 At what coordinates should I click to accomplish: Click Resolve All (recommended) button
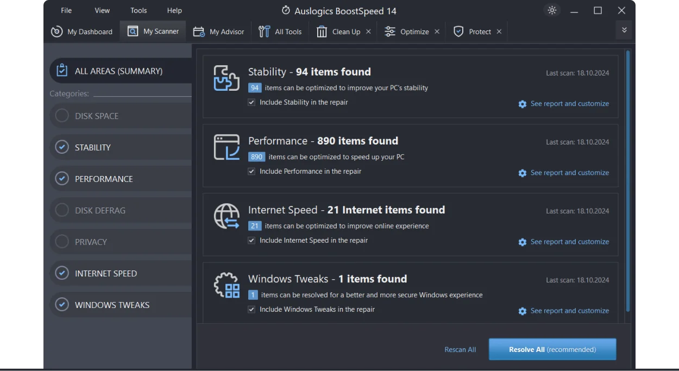pyautogui.click(x=552, y=349)
